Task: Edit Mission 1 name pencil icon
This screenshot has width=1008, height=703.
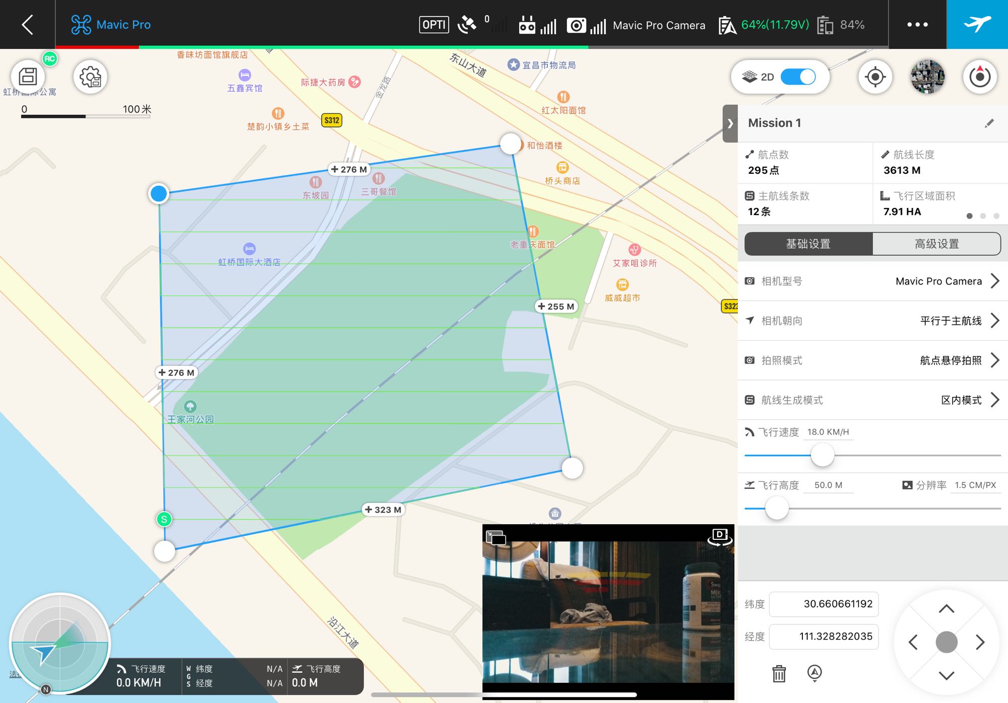Action: (989, 123)
